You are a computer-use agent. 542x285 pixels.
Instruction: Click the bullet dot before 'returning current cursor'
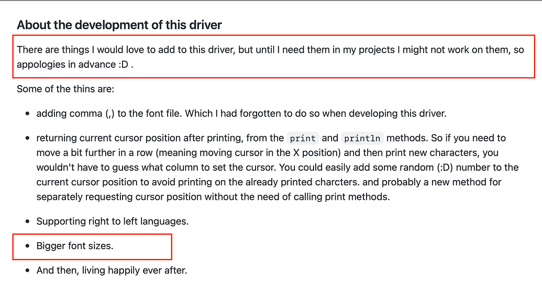[x=28, y=138]
